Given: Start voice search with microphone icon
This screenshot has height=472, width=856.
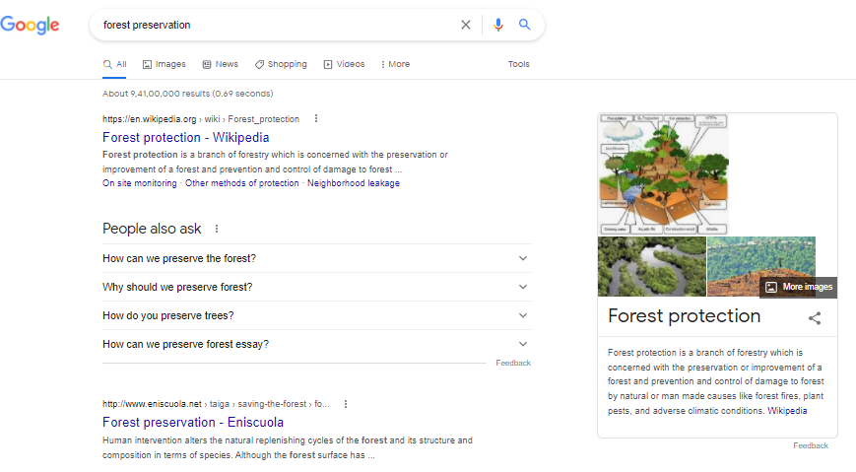Looking at the screenshot, I should [x=498, y=26].
